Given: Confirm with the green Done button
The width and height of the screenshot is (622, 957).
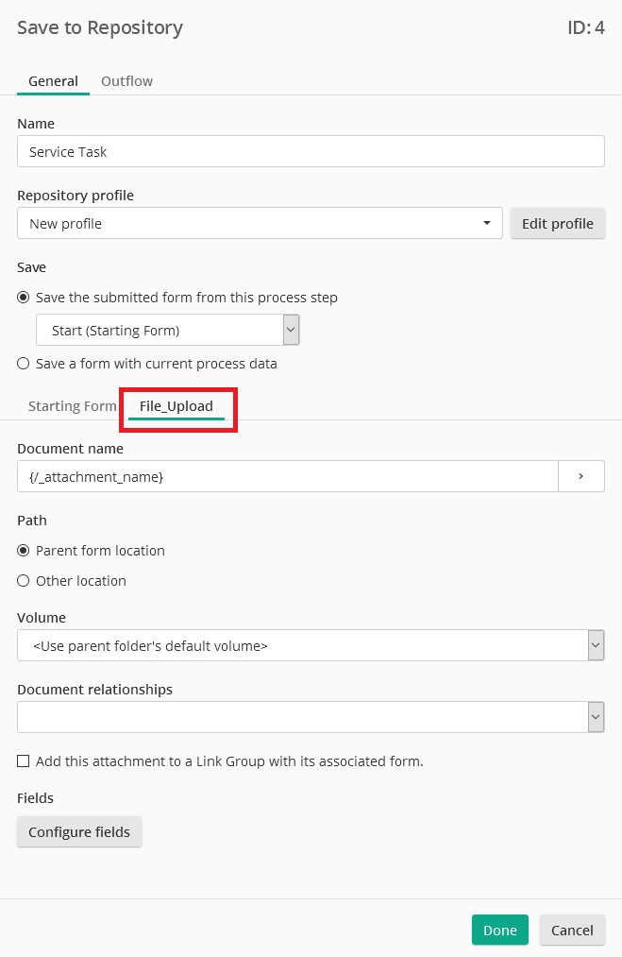Looking at the screenshot, I should pos(500,931).
